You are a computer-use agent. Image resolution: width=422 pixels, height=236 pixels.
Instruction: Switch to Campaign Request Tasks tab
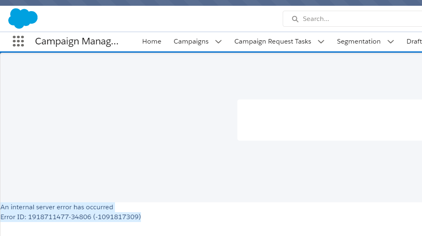click(272, 42)
